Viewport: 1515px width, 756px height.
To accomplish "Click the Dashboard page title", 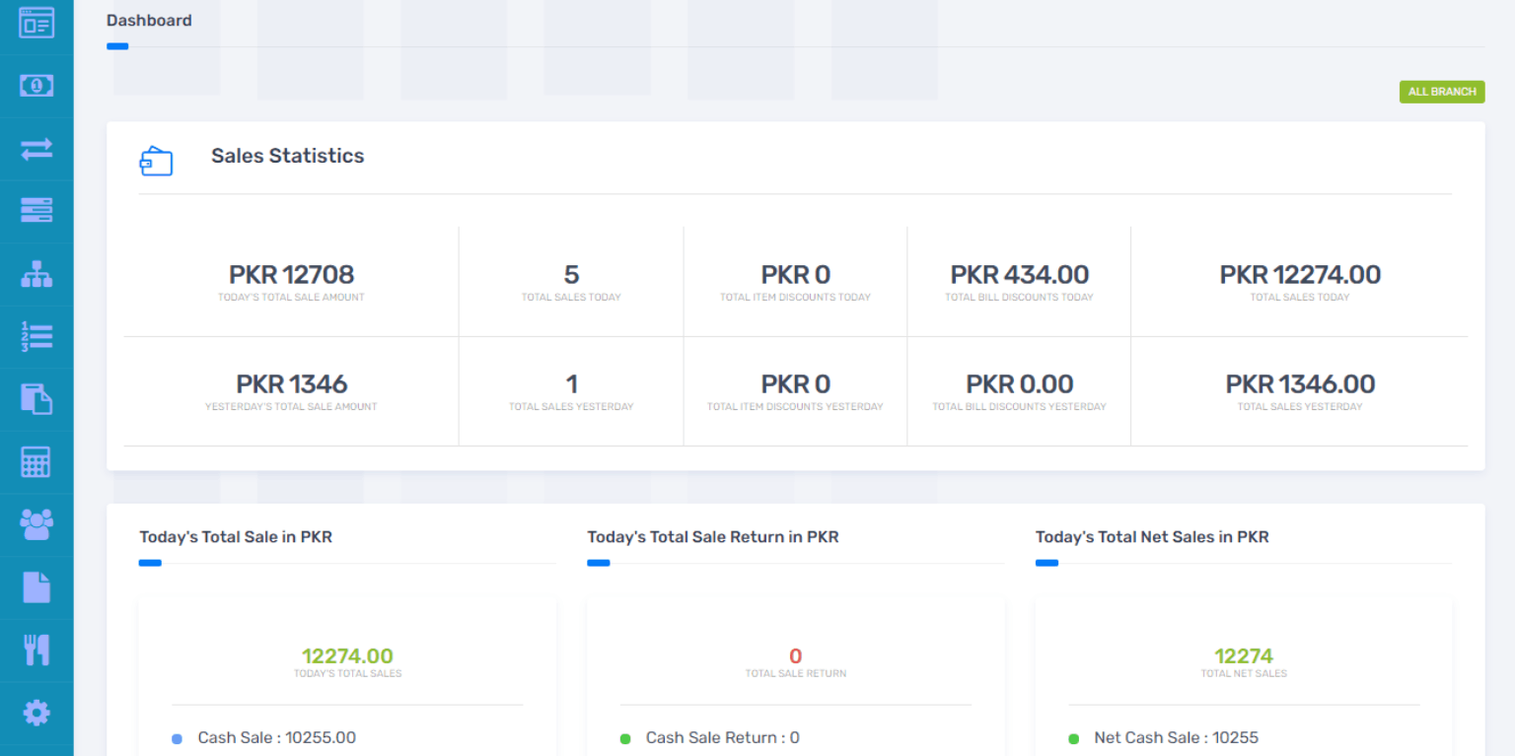I will pyautogui.click(x=149, y=20).
